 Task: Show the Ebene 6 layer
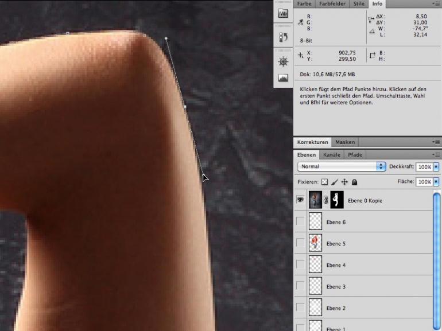(300, 221)
